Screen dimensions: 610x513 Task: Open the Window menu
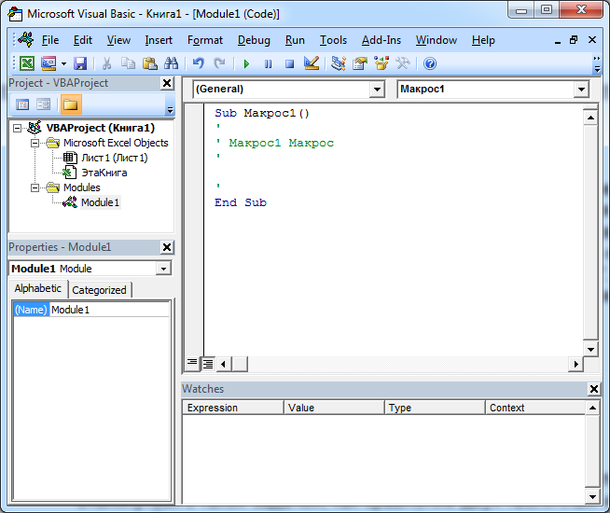click(x=437, y=40)
